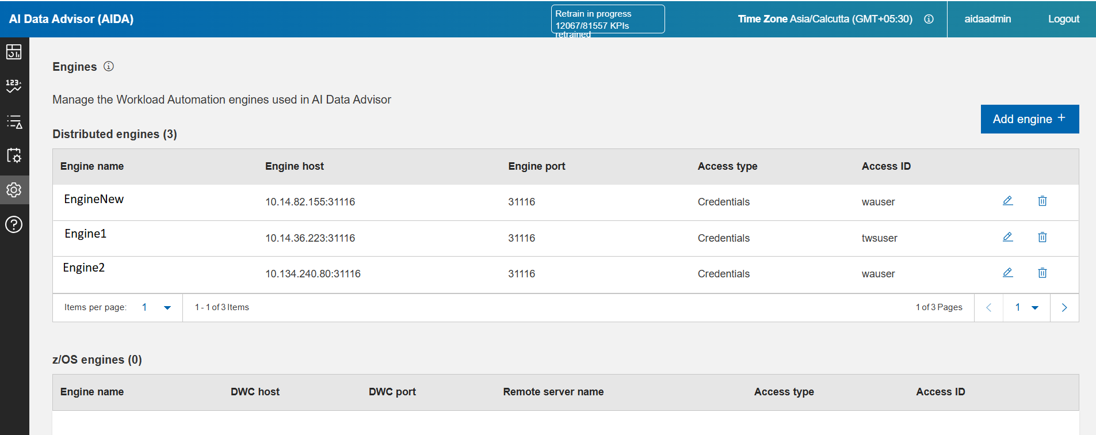Open the gear settings icon in sidebar
Screen dimensions: 1096x435
(14, 190)
